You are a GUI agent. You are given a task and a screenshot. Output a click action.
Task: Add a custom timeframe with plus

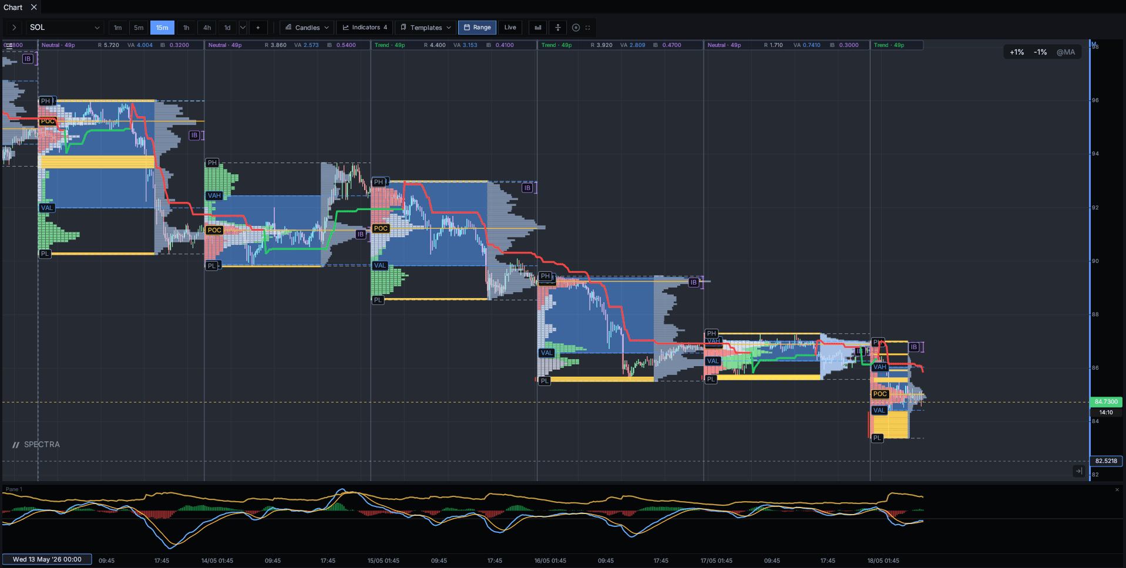[258, 28]
